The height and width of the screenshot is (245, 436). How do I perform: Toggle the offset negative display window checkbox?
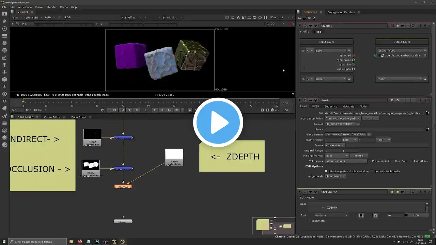[x=326, y=171]
